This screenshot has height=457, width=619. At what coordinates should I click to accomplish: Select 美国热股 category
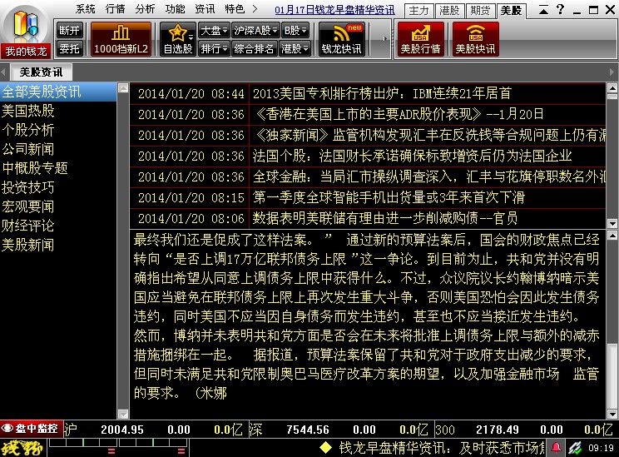[27, 111]
